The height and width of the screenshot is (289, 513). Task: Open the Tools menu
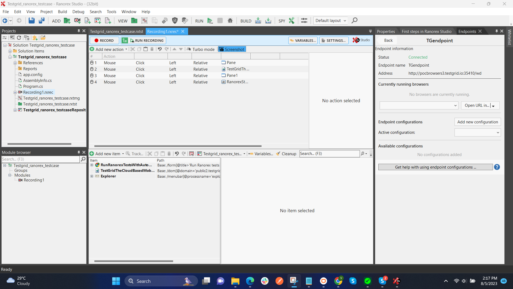point(111,12)
